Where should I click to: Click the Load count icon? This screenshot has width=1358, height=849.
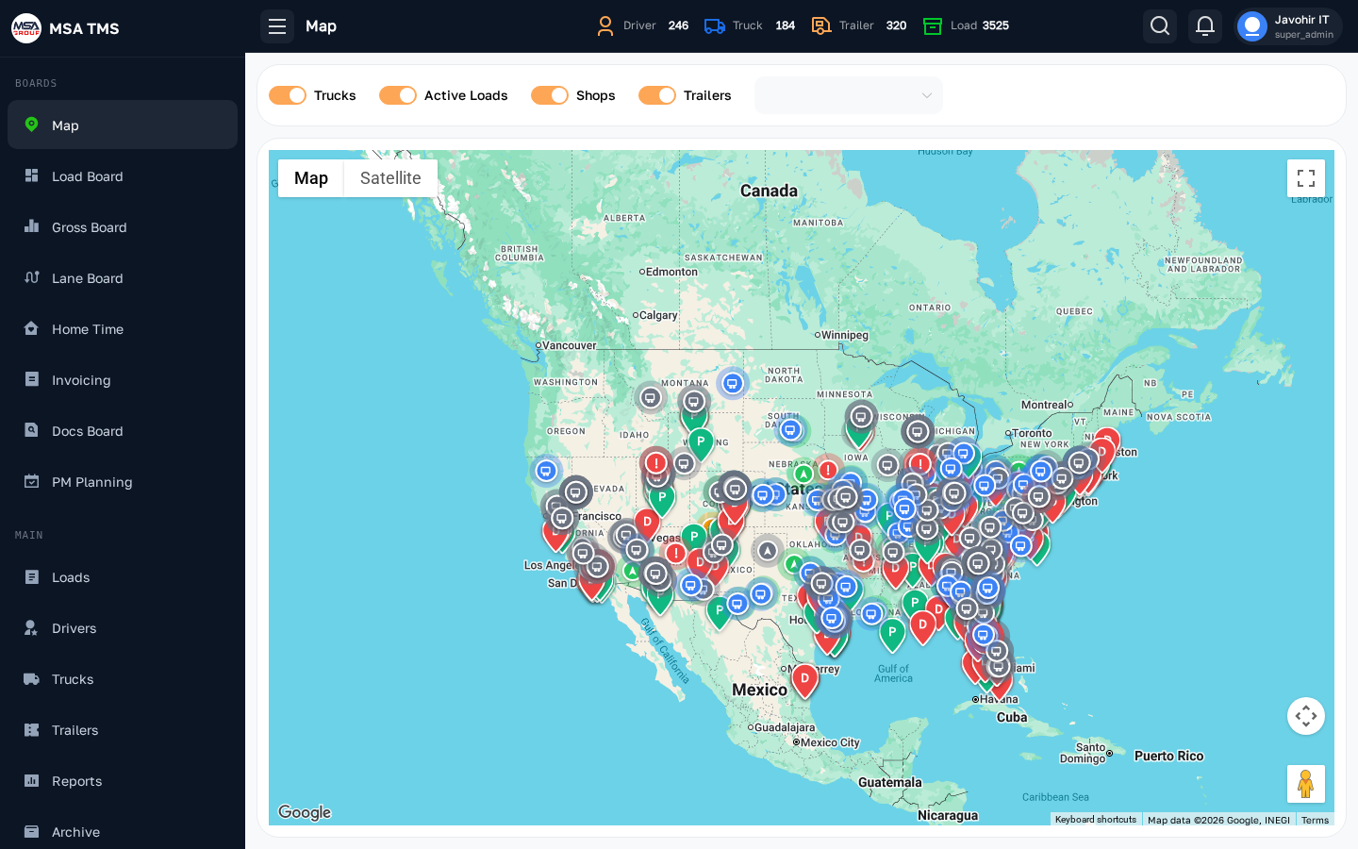(x=933, y=26)
